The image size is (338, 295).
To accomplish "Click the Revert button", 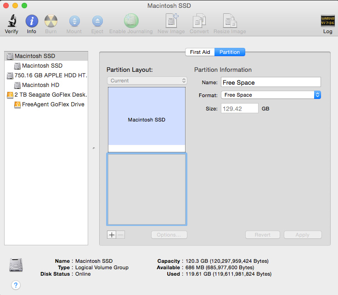I will 263,235.
